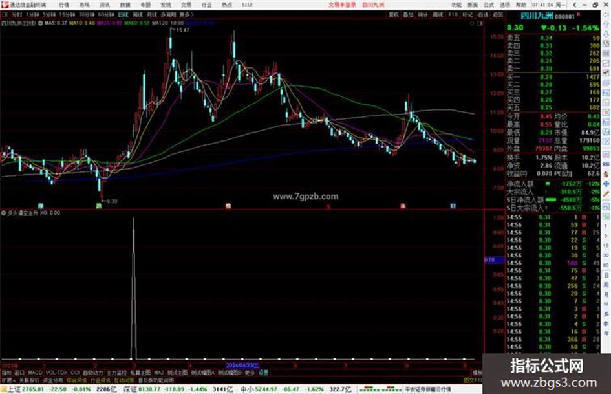The width and height of the screenshot is (611, 394).
Task: Open the 关联报价 tab
Action: (x=29, y=380)
